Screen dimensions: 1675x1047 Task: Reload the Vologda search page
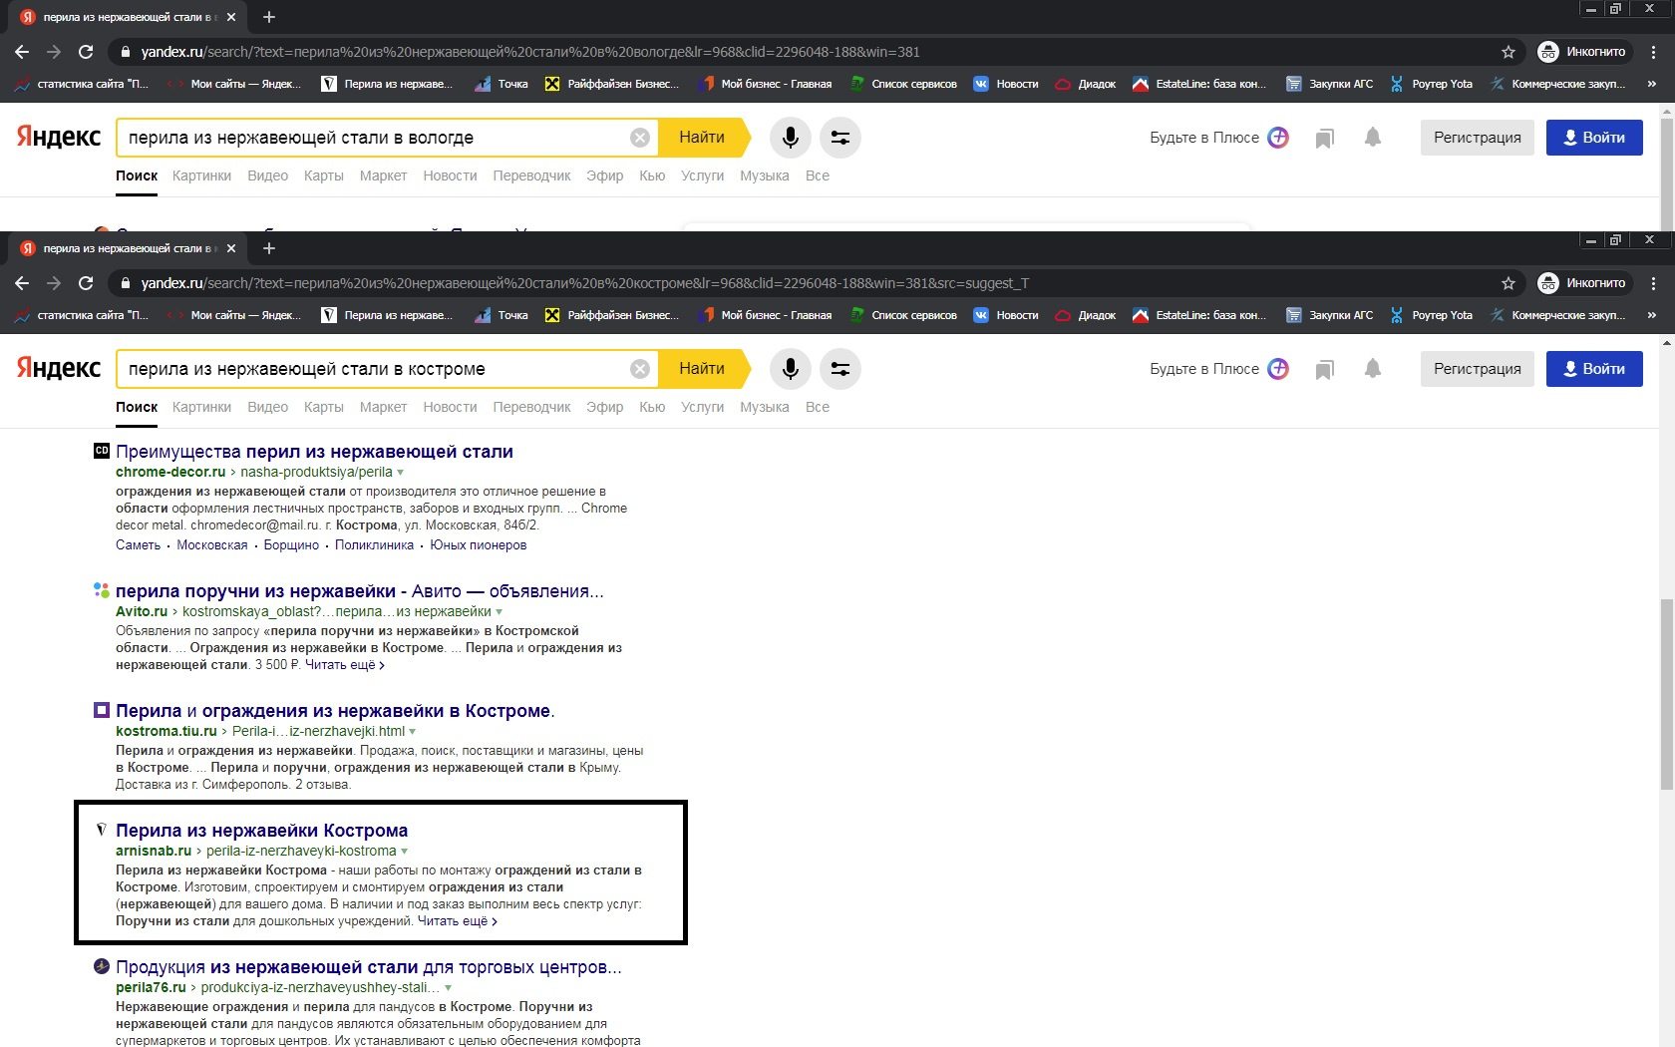click(x=86, y=52)
